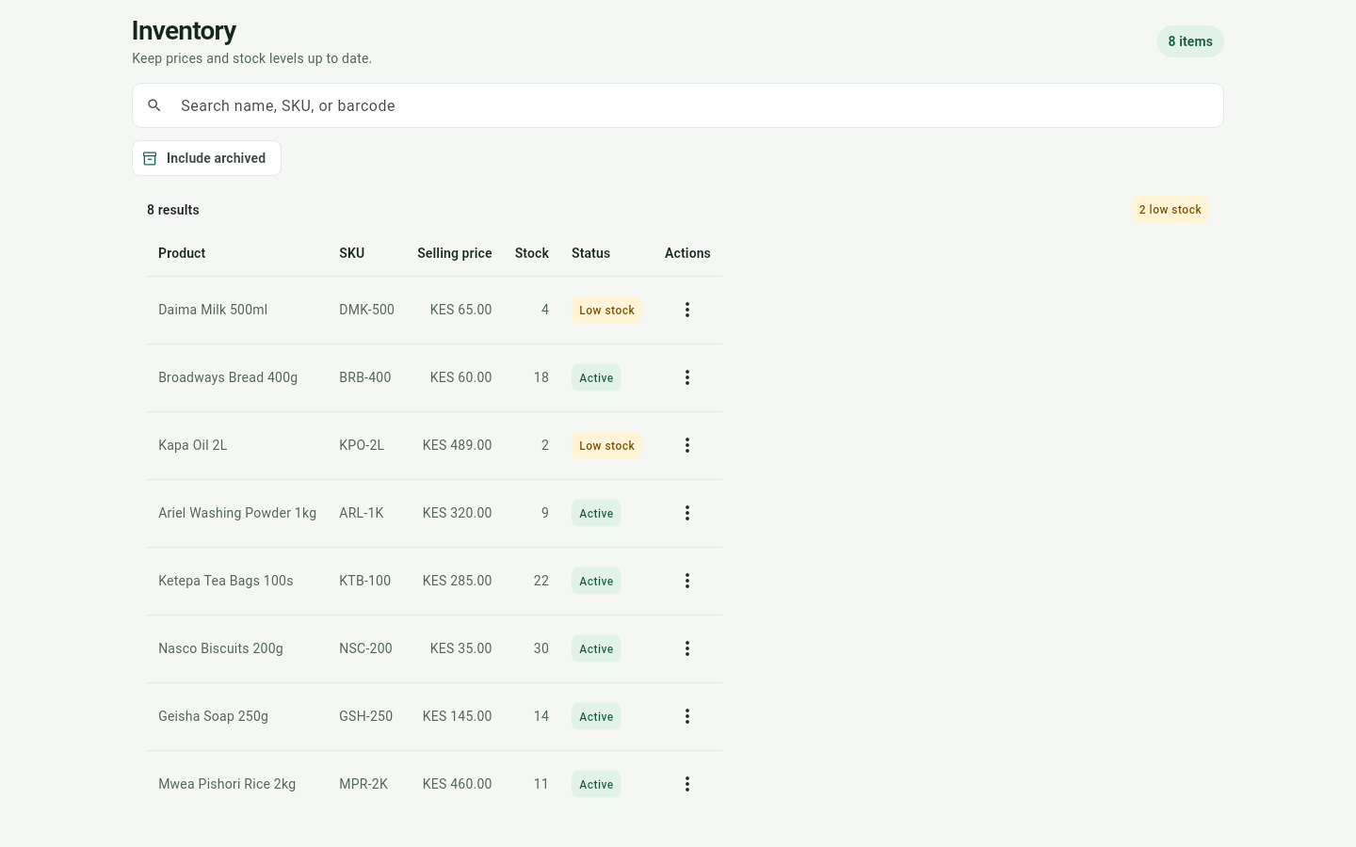The width and height of the screenshot is (1356, 847).
Task: Open actions menu for Nasco Biscuits 200g
Action: 687,648
